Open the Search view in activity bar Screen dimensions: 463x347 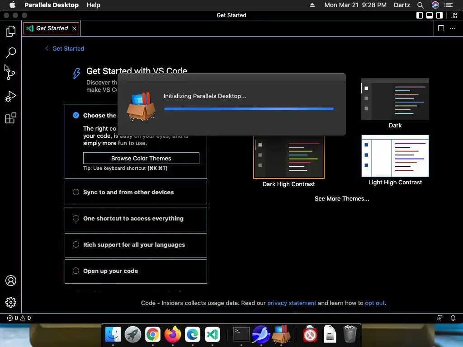pyautogui.click(x=11, y=53)
